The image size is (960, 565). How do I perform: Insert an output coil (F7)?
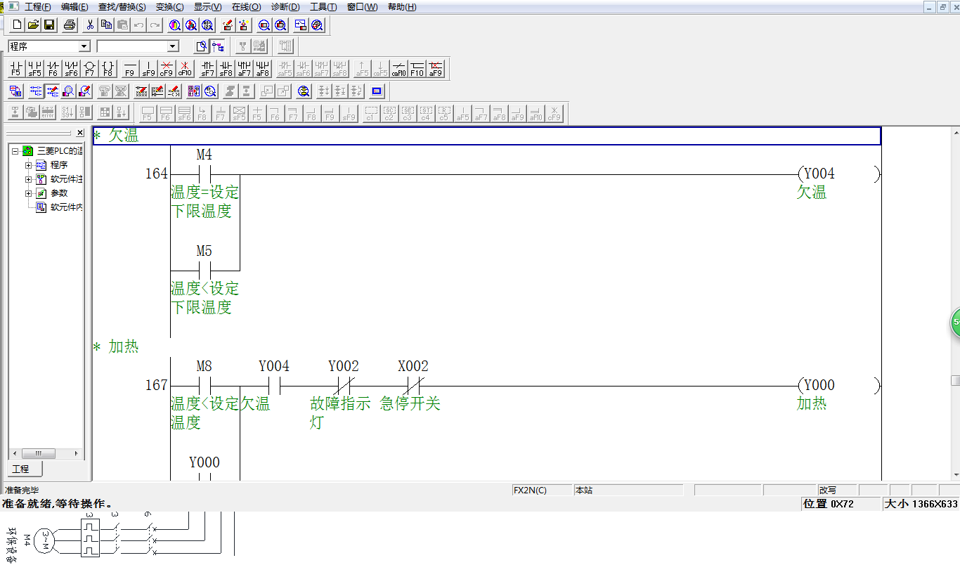[89, 68]
